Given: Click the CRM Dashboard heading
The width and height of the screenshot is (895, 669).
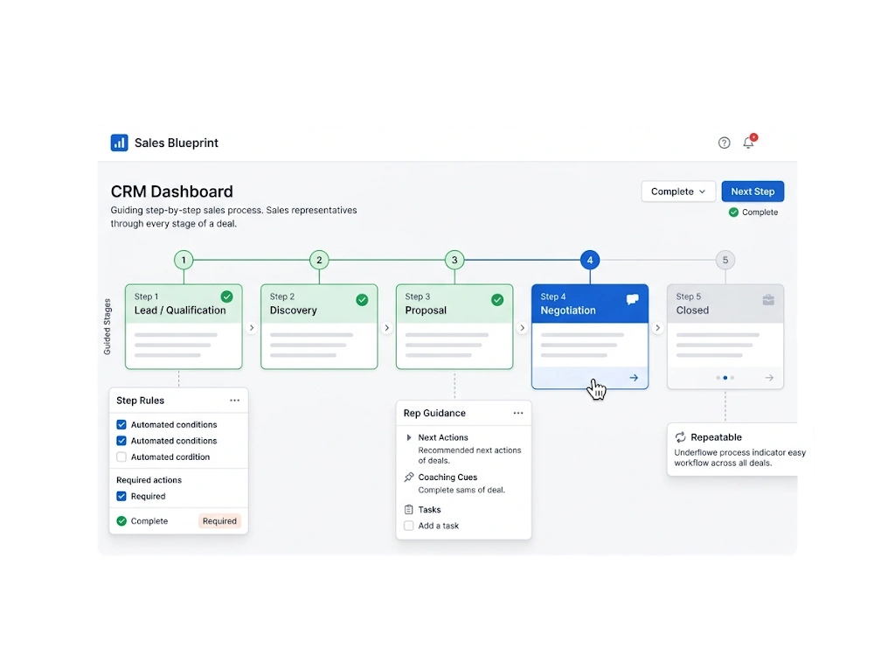Looking at the screenshot, I should pyautogui.click(x=172, y=192).
